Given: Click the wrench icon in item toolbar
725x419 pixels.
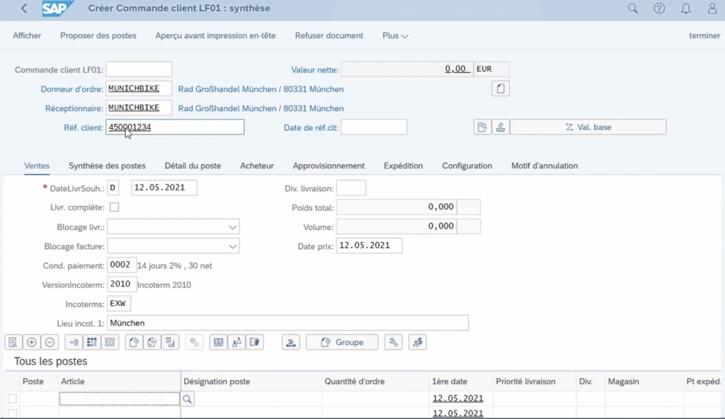Looking at the screenshot, I should [x=393, y=343].
